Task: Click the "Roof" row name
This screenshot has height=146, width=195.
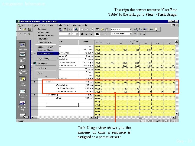Action: [x=59, y=98]
